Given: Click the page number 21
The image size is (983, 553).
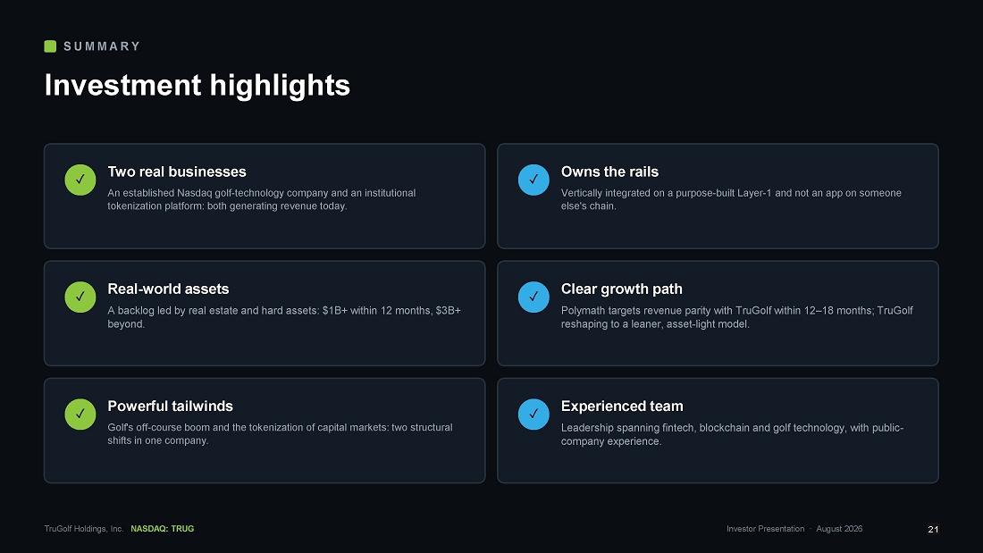Looking at the screenshot, I should 933,529.
